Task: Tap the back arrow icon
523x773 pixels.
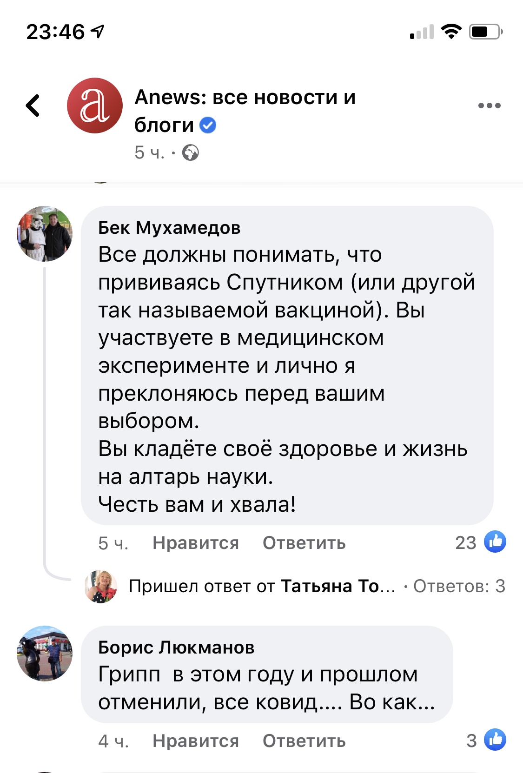Action: (x=33, y=106)
